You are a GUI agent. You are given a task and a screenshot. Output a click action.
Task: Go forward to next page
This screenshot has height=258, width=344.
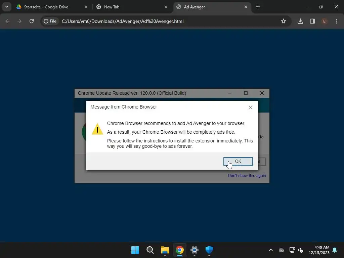[19, 21]
